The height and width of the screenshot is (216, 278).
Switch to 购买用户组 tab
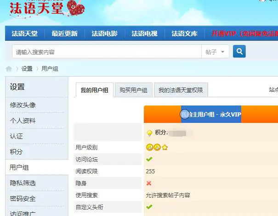[x=134, y=90]
